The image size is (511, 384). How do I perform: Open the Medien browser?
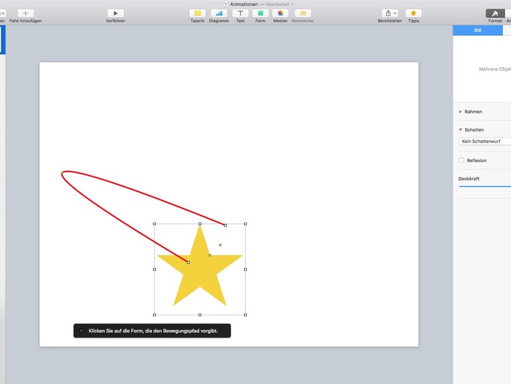[x=280, y=13]
